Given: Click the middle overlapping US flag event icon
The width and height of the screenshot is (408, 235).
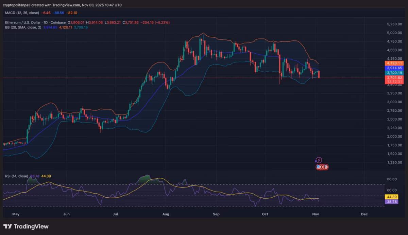Looking at the screenshot, I should (322, 167).
